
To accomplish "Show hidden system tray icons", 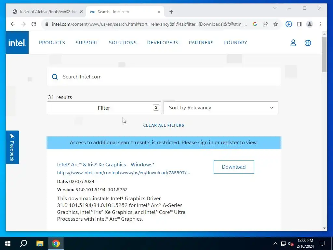I will (275, 243).
